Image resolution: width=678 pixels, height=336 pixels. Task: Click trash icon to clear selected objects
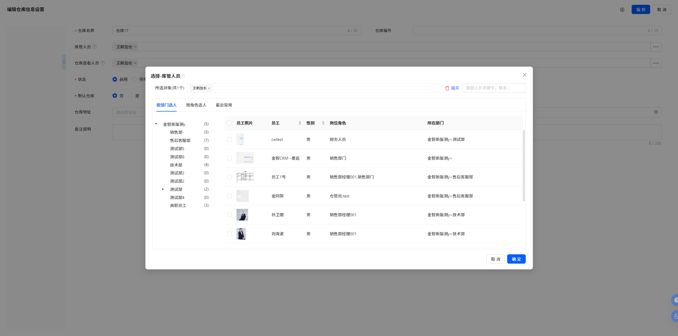click(x=447, y=88)
